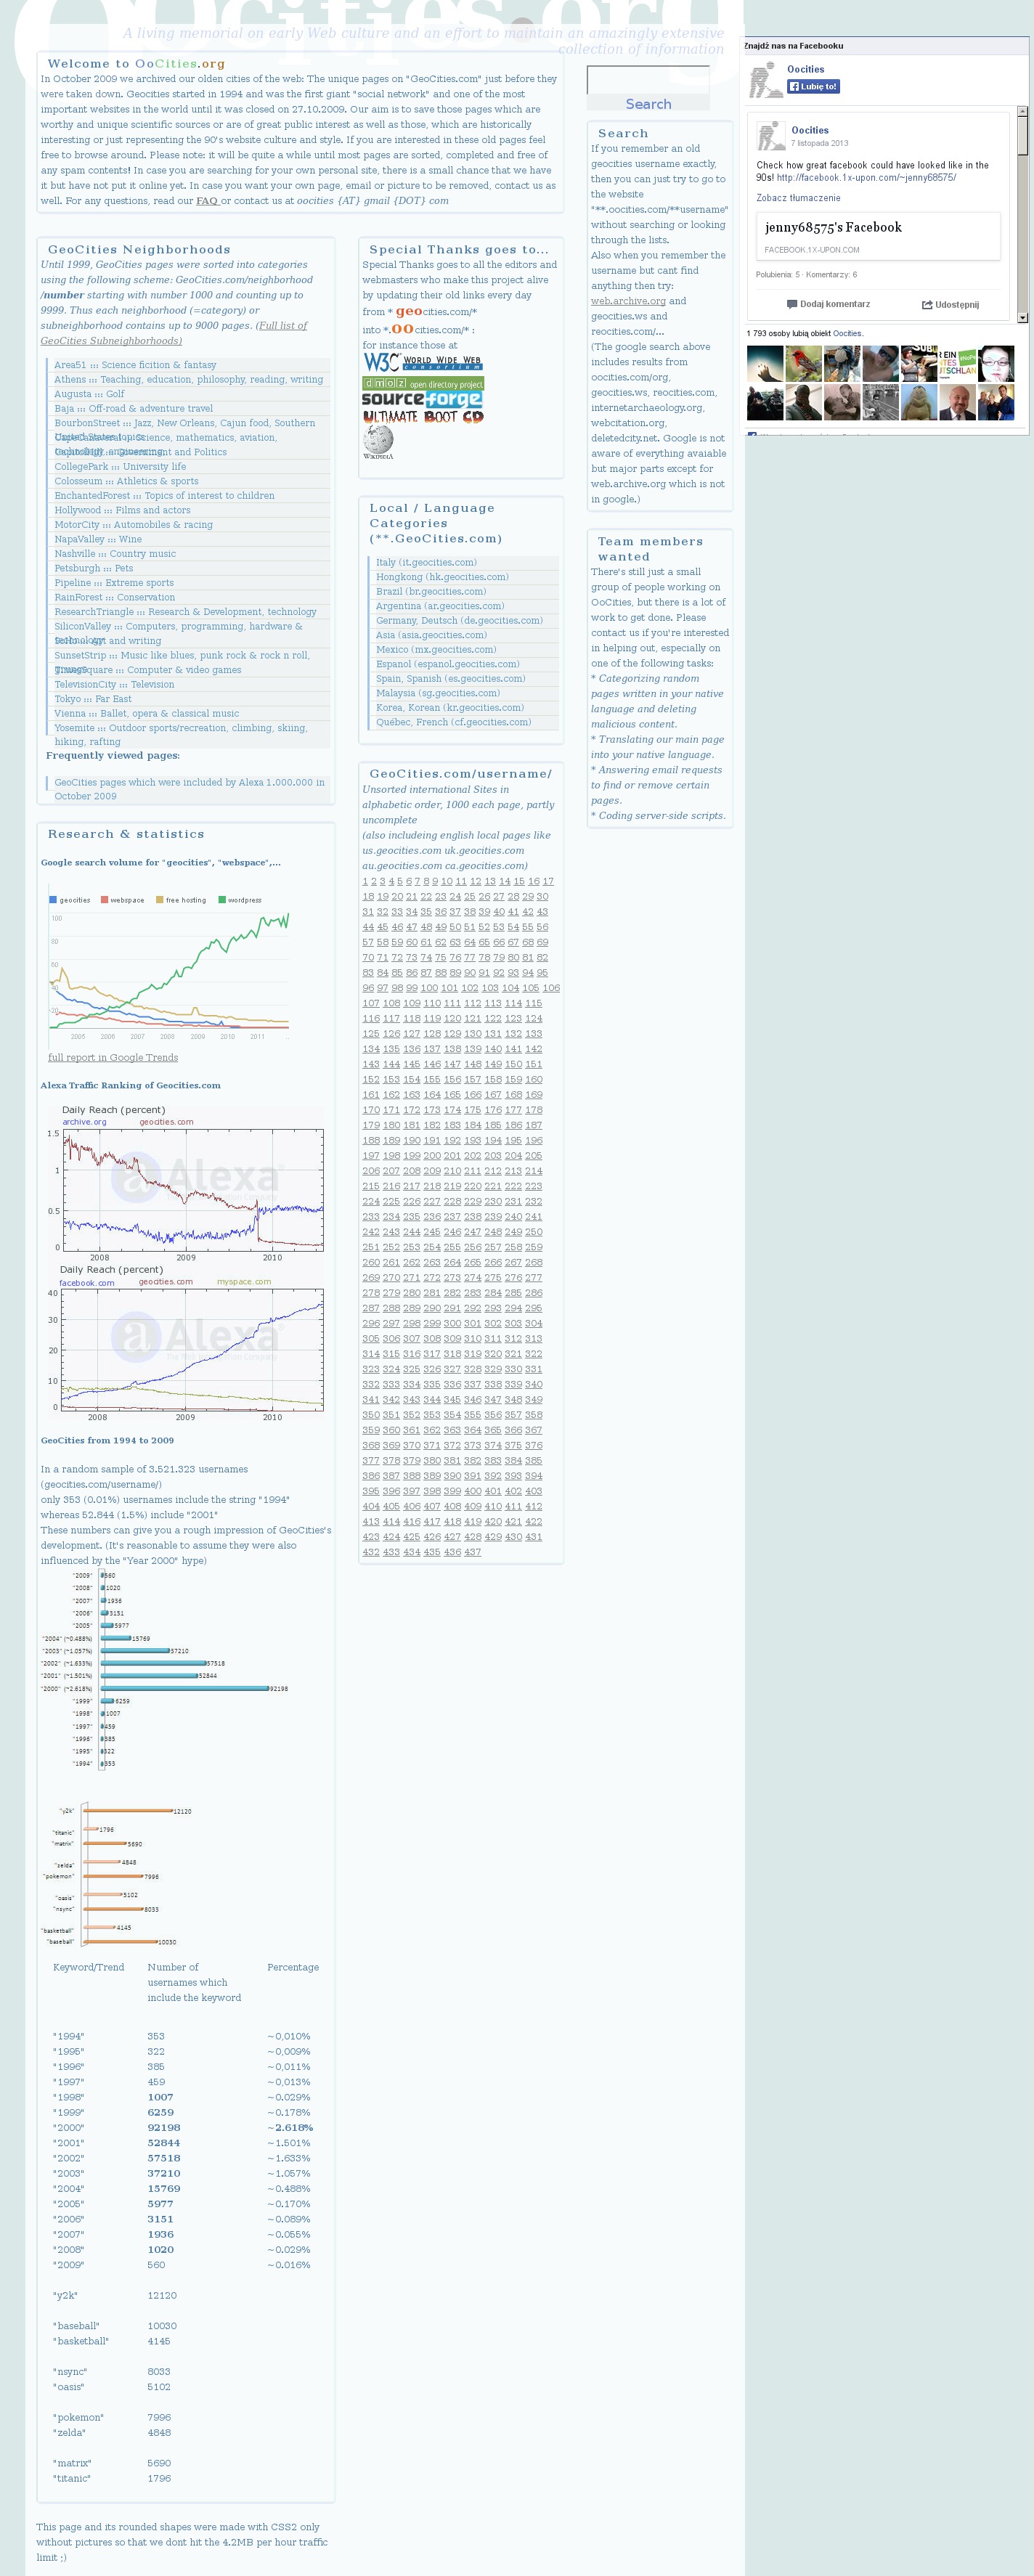
Task: Click the Wikipedia globe logo
Action: pos(378,440)
